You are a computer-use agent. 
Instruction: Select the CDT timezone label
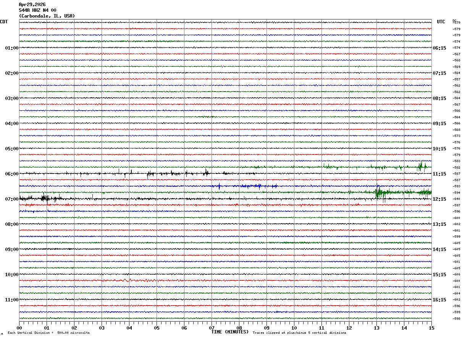[x=4, y=22]
